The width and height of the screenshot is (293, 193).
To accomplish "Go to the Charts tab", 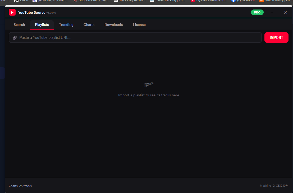I will pyautogui.click(x=89, y=25).
